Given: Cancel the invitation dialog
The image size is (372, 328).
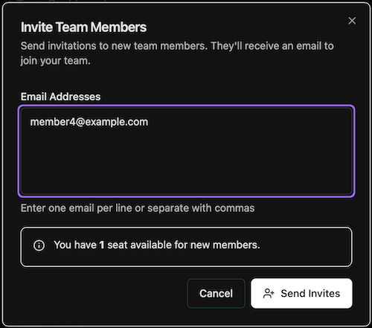Looking at the screenshot, I should (216, 294).
